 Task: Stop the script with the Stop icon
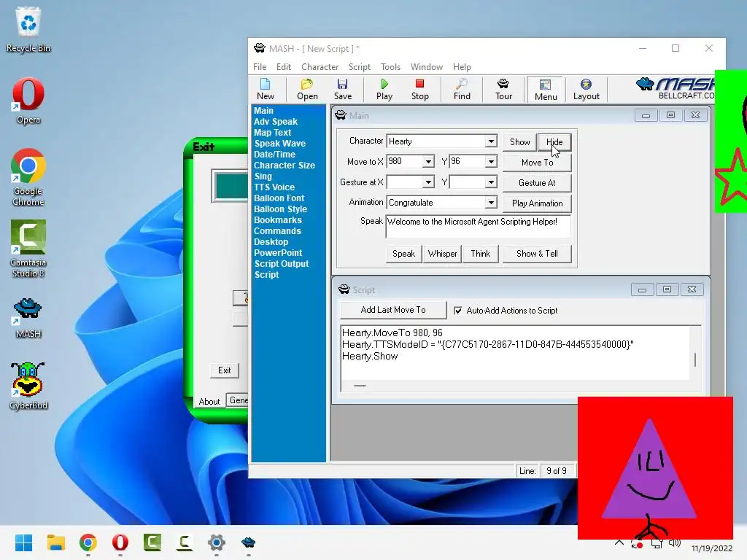419,90
